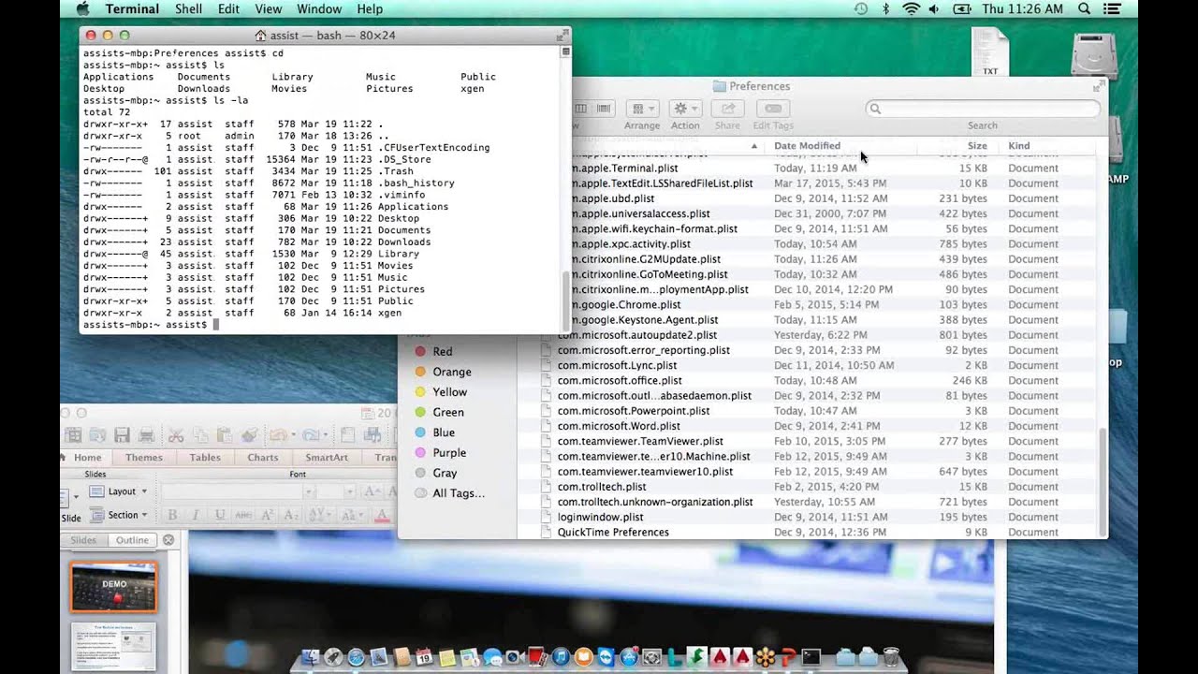Toggle Italic formatting in PowerPoint ribbon
The width and height of the screenshot is (1198, 674).
[196, 515]
